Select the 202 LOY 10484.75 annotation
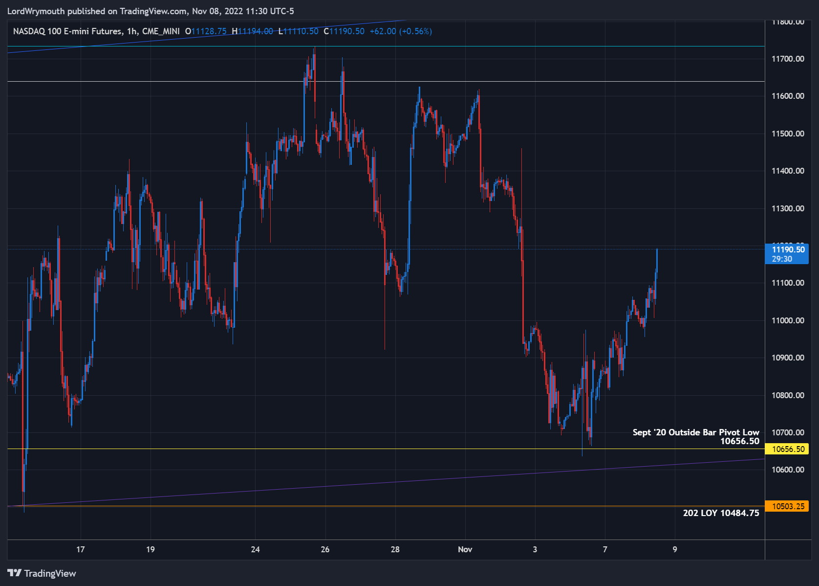819x586 pixels. (721, 513)
